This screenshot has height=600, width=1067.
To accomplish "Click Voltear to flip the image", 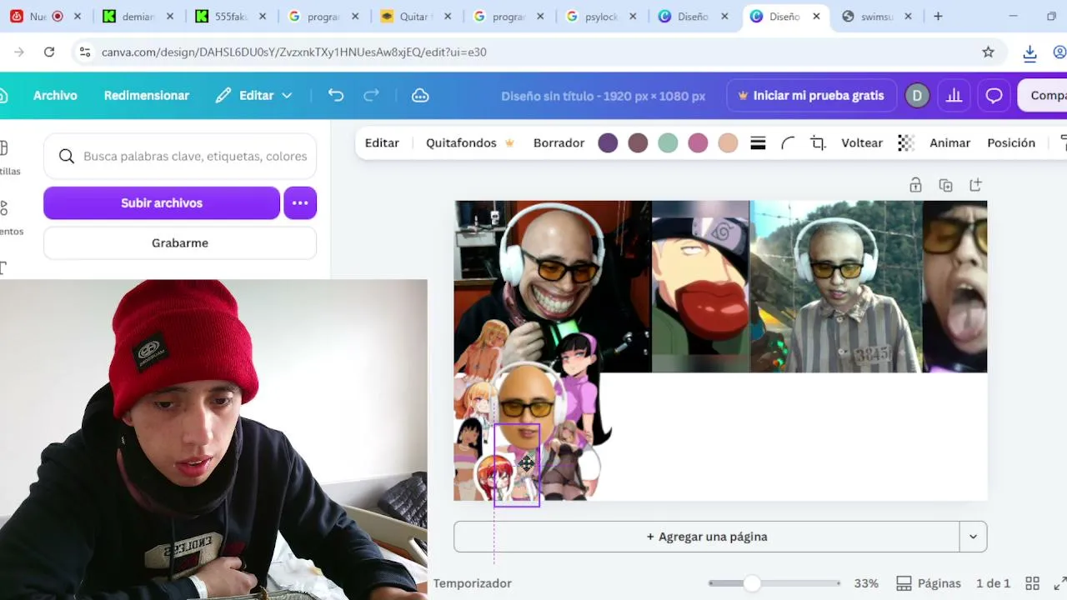I will (x=862, y=143).
